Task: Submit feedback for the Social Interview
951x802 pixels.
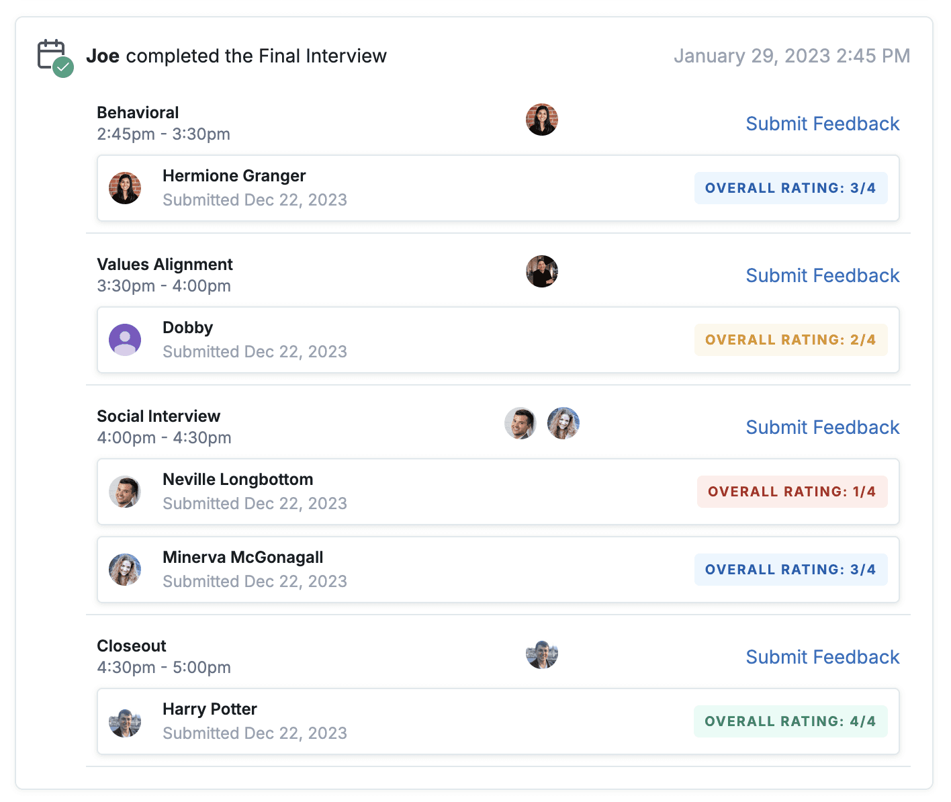Action: coord(822,427)
